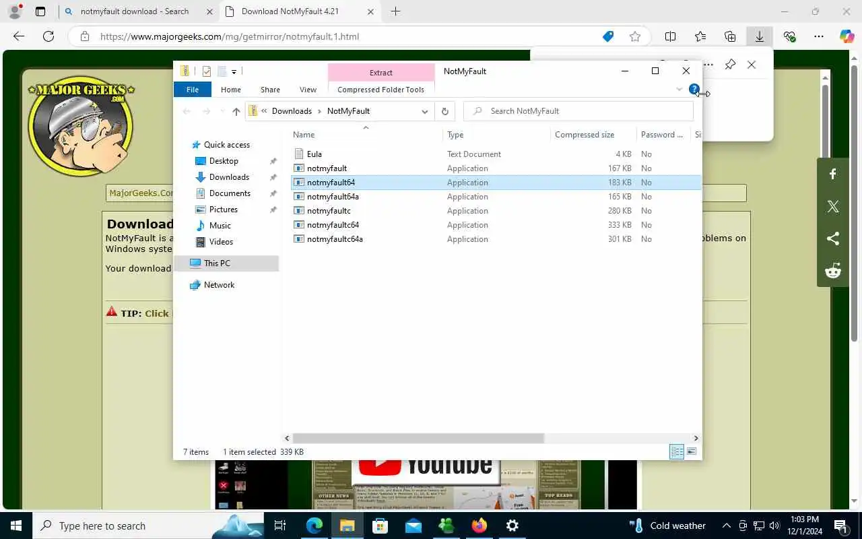Open Documents in the navigation pane
862x539 pixels.
230,193
